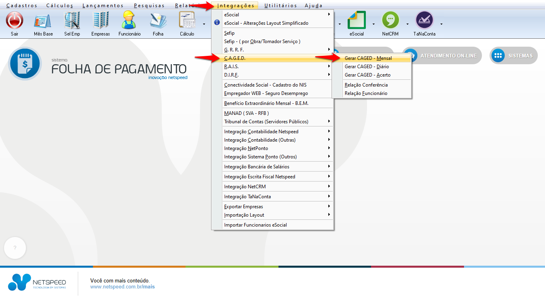
Task: Click the eSocial toolbar icon
Action: tap(357, 20)
